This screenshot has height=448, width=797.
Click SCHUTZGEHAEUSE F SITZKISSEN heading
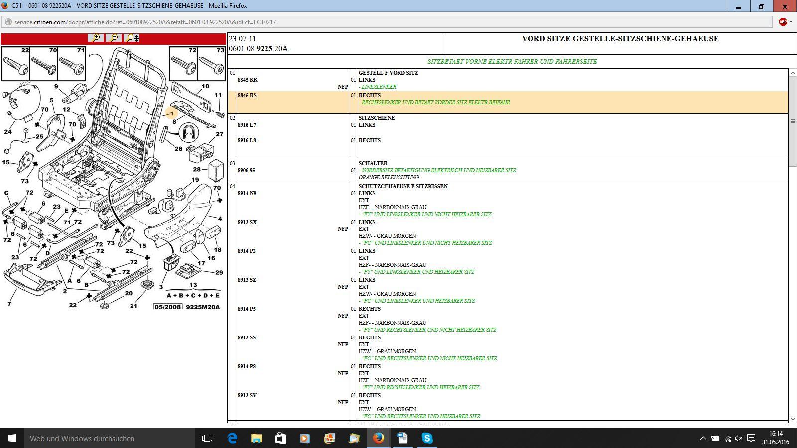(x=403, y=186)
